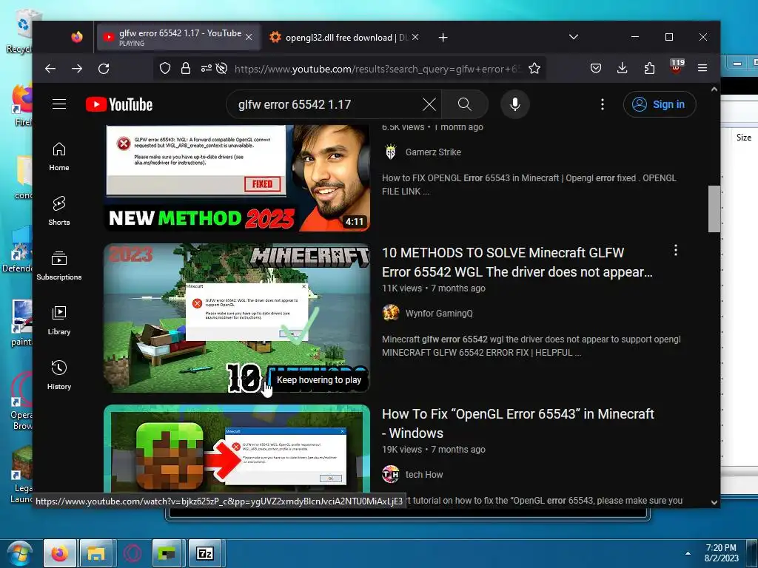Go to the YouTube logo home link
The height and width of the screenshot is (568, 758).
click(119, 104)
